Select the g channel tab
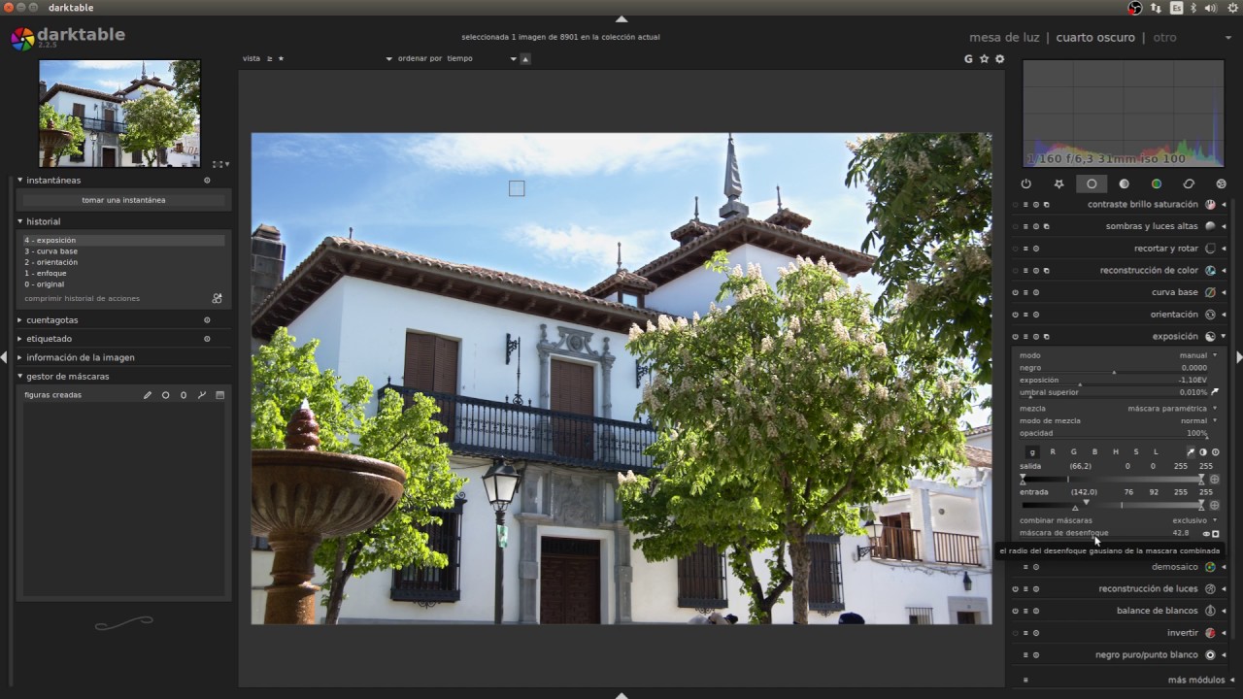Screen dimensions: 1243x699 pyautogui.click(x=1032, y=451)
